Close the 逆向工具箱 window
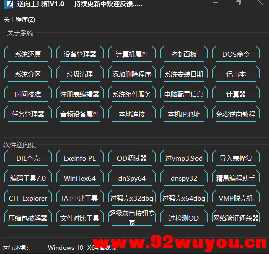This screenshot has height=254, width=269. pyautogui.click(x=260, y=2)
